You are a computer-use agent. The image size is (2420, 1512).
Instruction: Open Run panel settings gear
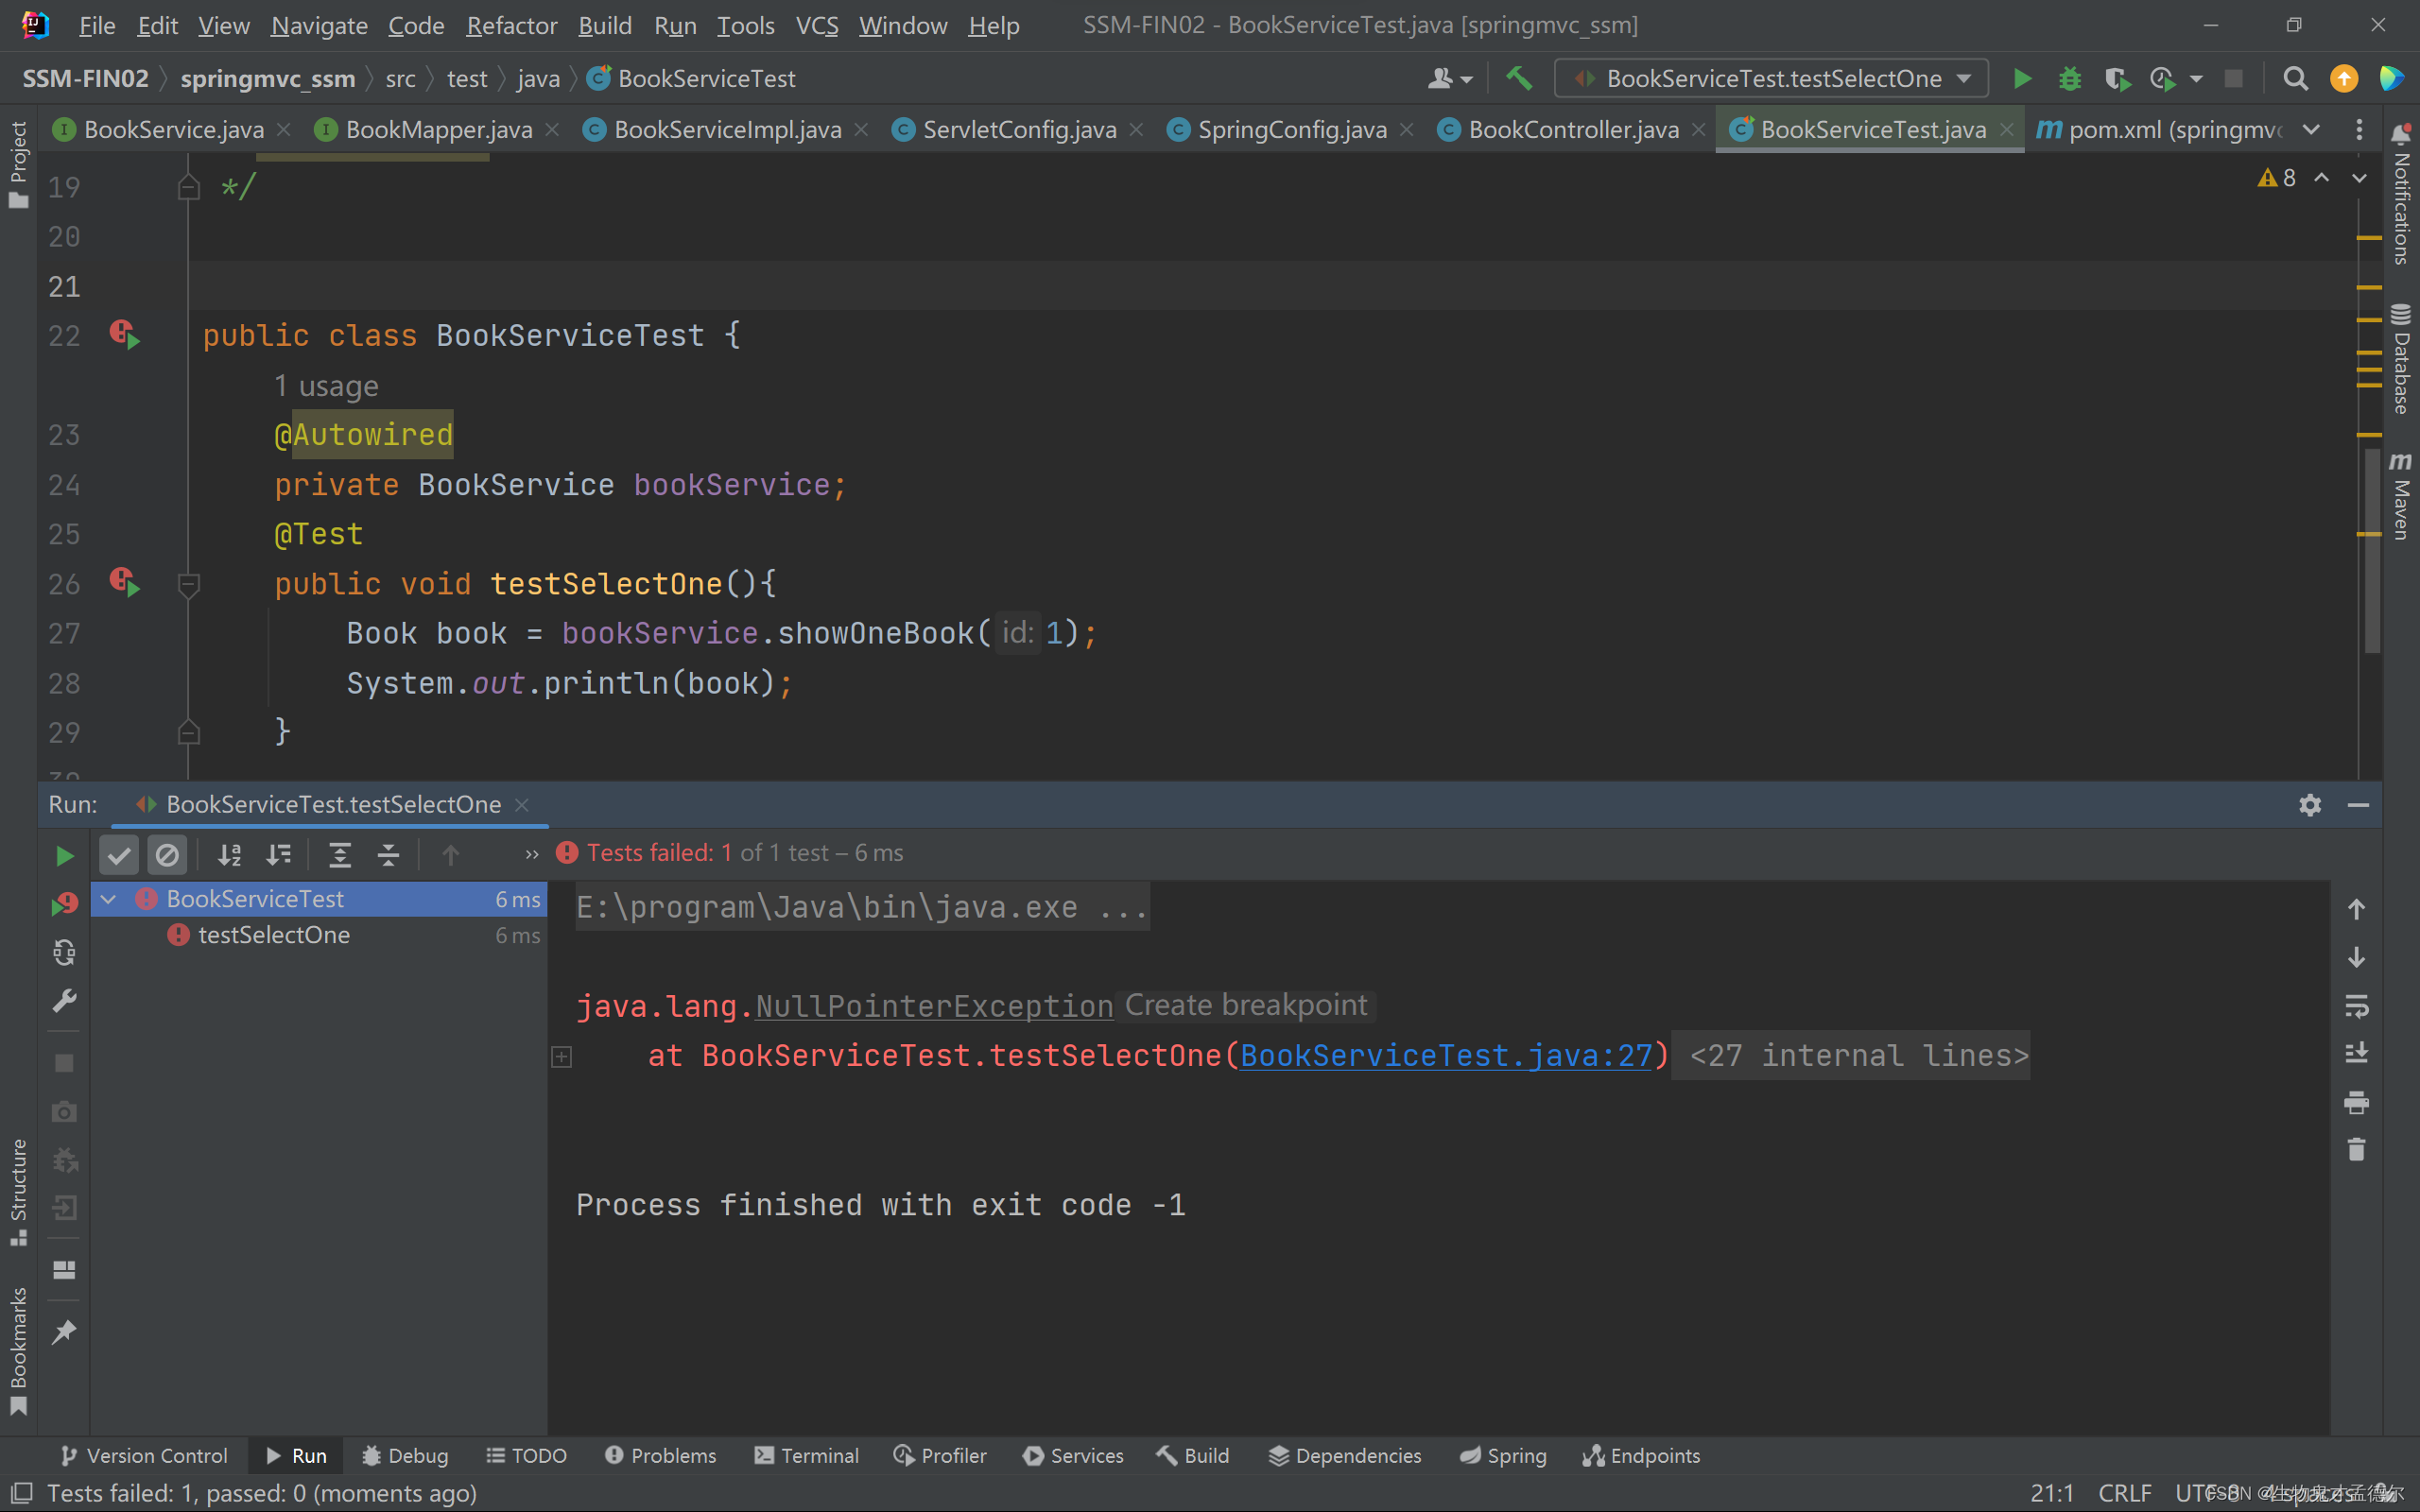point(2309,805)
